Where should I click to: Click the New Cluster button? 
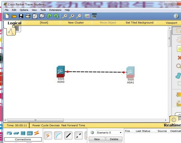pos(76,23)
